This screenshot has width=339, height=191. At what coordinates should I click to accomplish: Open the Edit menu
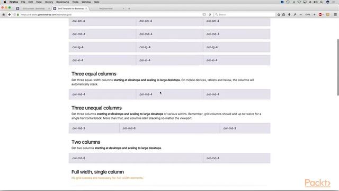click(x=31, y=2)
